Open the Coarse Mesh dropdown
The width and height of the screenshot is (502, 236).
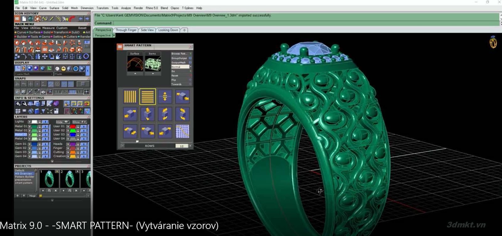coord(34,74)
